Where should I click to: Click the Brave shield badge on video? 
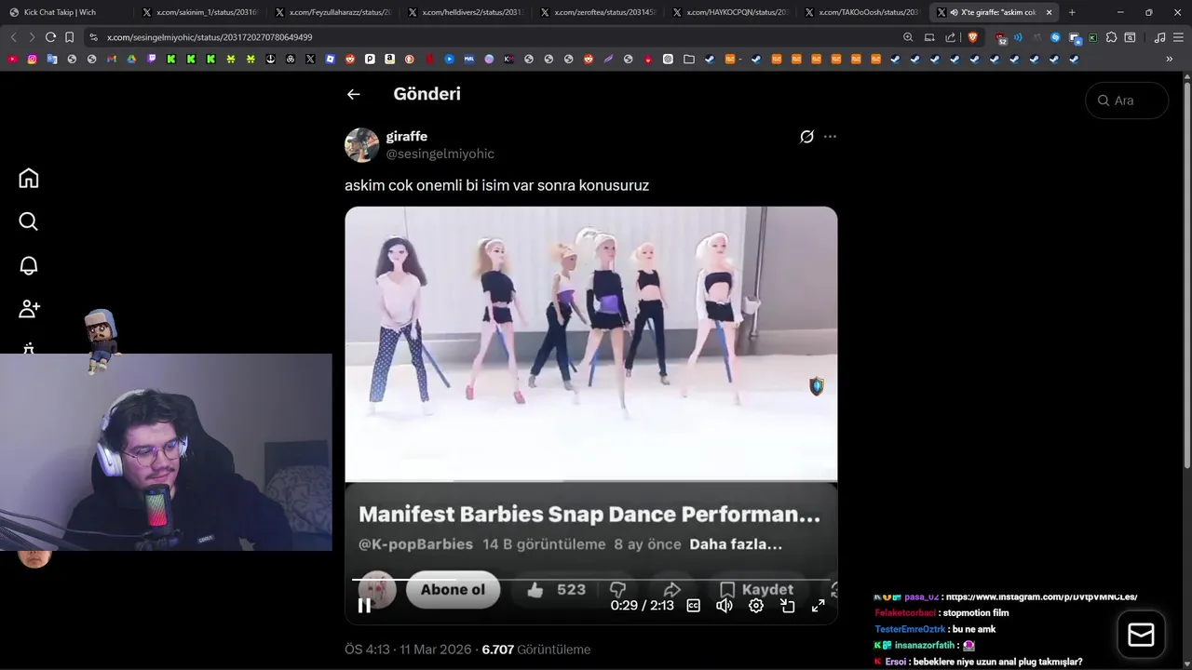[817, 386]
